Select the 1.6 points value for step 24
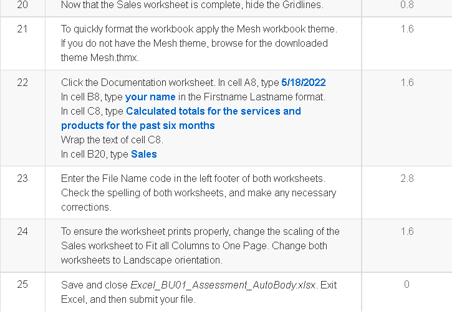This screenshot has width=452, height=314. tap(407, 232)
